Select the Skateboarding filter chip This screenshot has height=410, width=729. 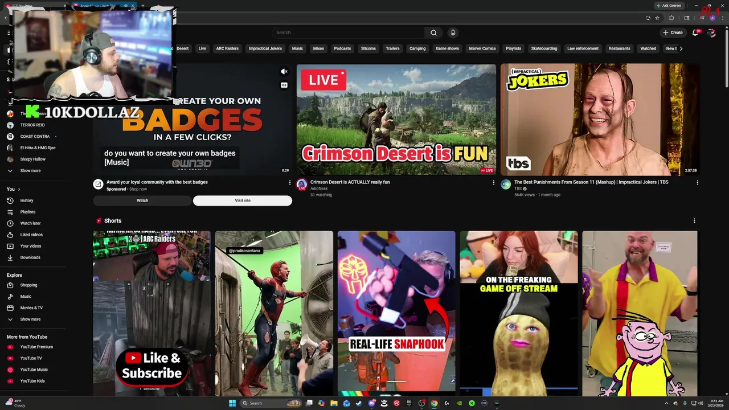544,48
